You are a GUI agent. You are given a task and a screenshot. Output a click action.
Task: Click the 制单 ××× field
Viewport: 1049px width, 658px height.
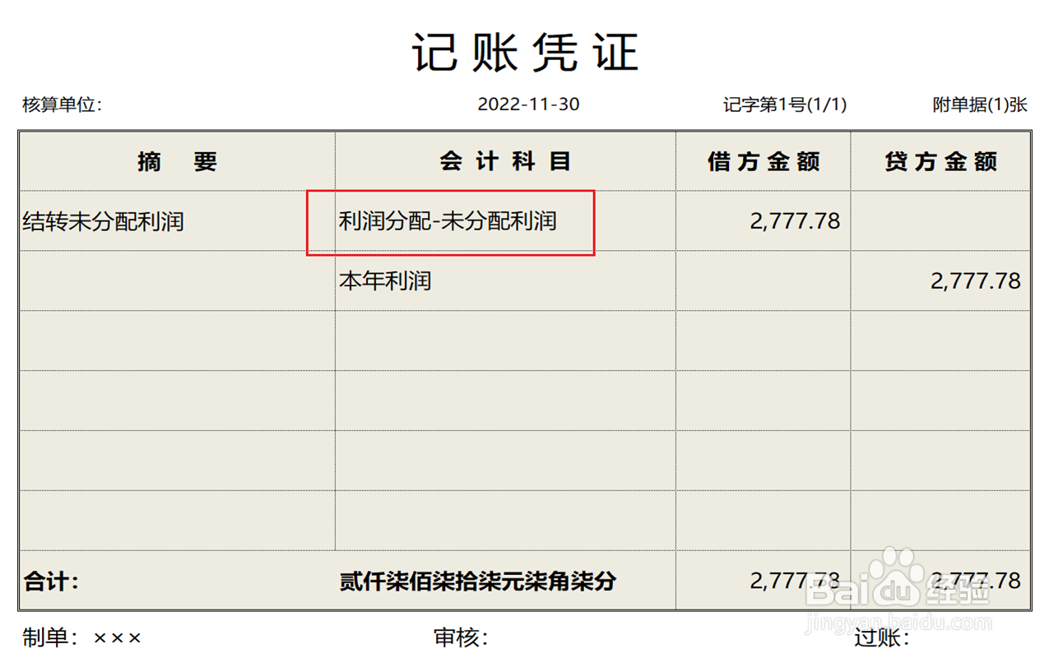pos(81,637)
